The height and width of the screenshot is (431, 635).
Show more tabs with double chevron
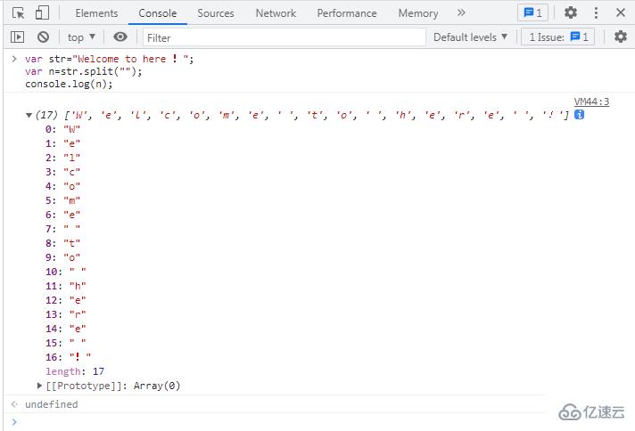click(x=461, y=13)
